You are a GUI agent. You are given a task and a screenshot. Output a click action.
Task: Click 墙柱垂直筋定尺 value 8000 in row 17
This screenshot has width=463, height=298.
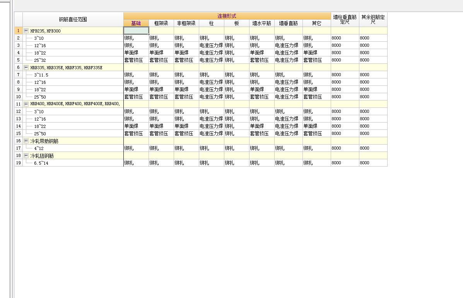point(345,148)
